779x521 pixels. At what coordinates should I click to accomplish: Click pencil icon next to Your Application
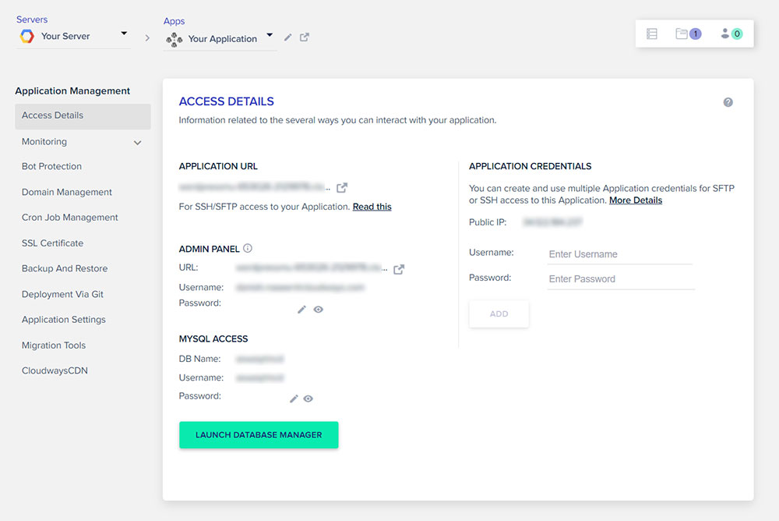288,37
